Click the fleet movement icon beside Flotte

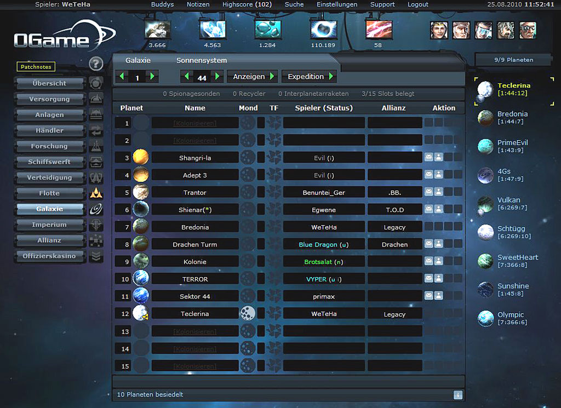coord(96,193)
